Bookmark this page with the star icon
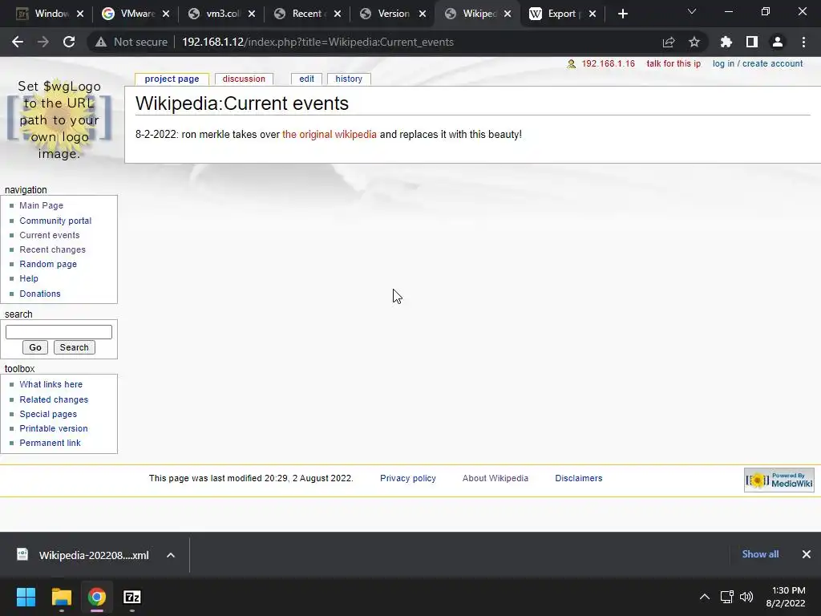This screenshot has width=821, height=616. tap(694, 42)
